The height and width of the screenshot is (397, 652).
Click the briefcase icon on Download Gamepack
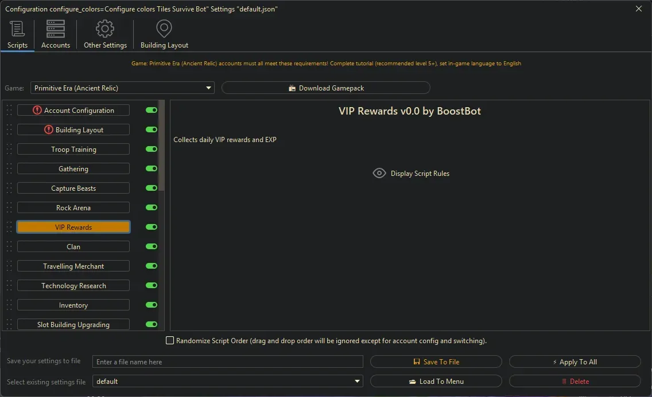[293, 88]
